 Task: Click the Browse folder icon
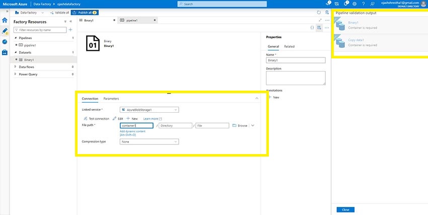[x=234, y=125]
